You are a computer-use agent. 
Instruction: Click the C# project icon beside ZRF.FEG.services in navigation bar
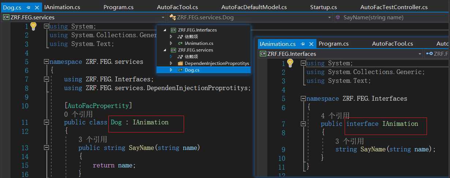6,17
